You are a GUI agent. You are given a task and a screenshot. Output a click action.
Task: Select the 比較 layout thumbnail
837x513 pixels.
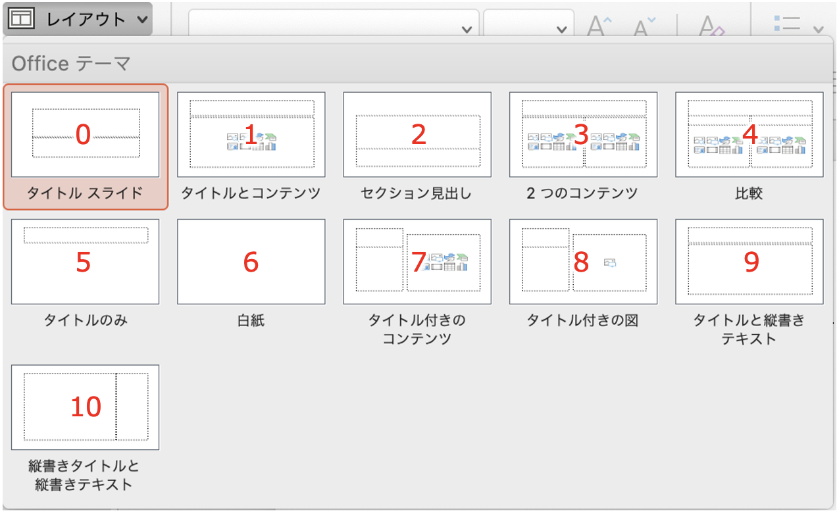[749, 135]
